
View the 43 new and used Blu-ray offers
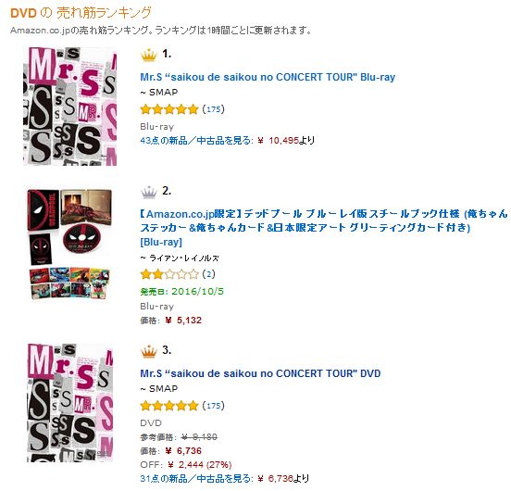click(x=195, y=141)
